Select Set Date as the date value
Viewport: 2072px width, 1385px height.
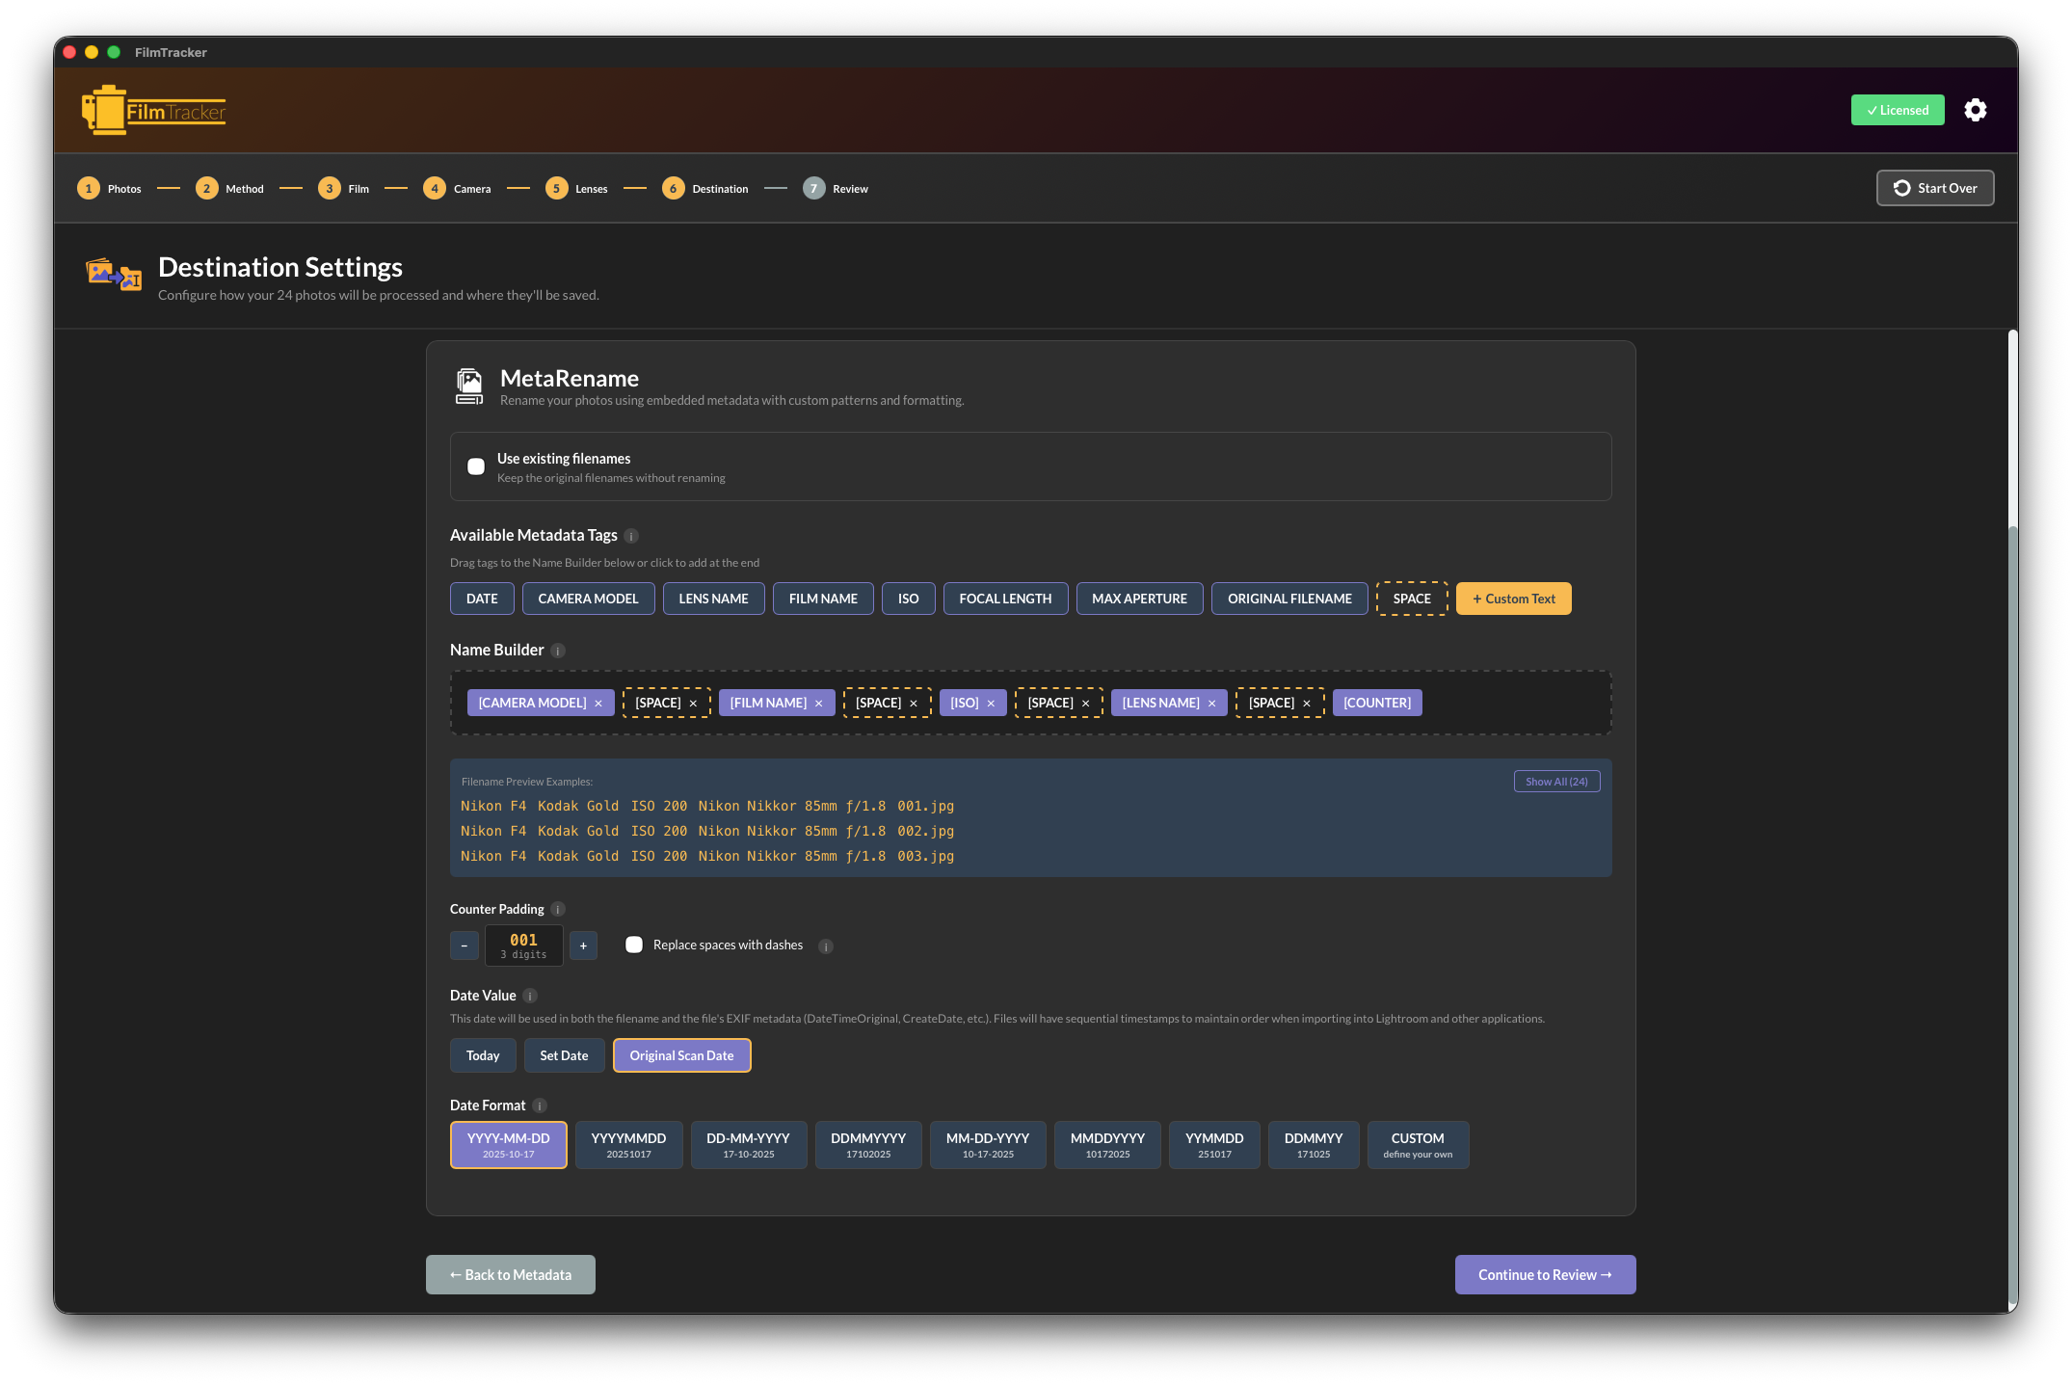point(565,1055)
